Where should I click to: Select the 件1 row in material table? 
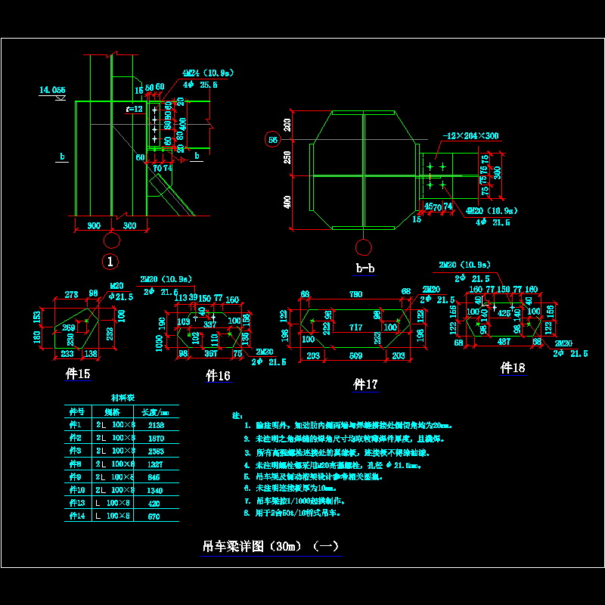77,426
